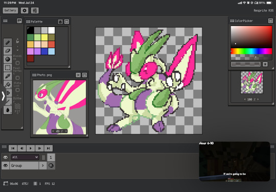Click the star button beside color preview

pos(265,64)
